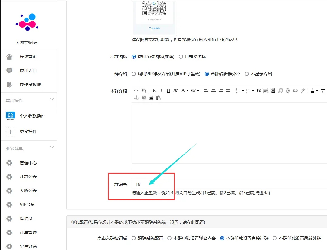
Task: Click font color letter A swatch
Action: click(183, 90)
